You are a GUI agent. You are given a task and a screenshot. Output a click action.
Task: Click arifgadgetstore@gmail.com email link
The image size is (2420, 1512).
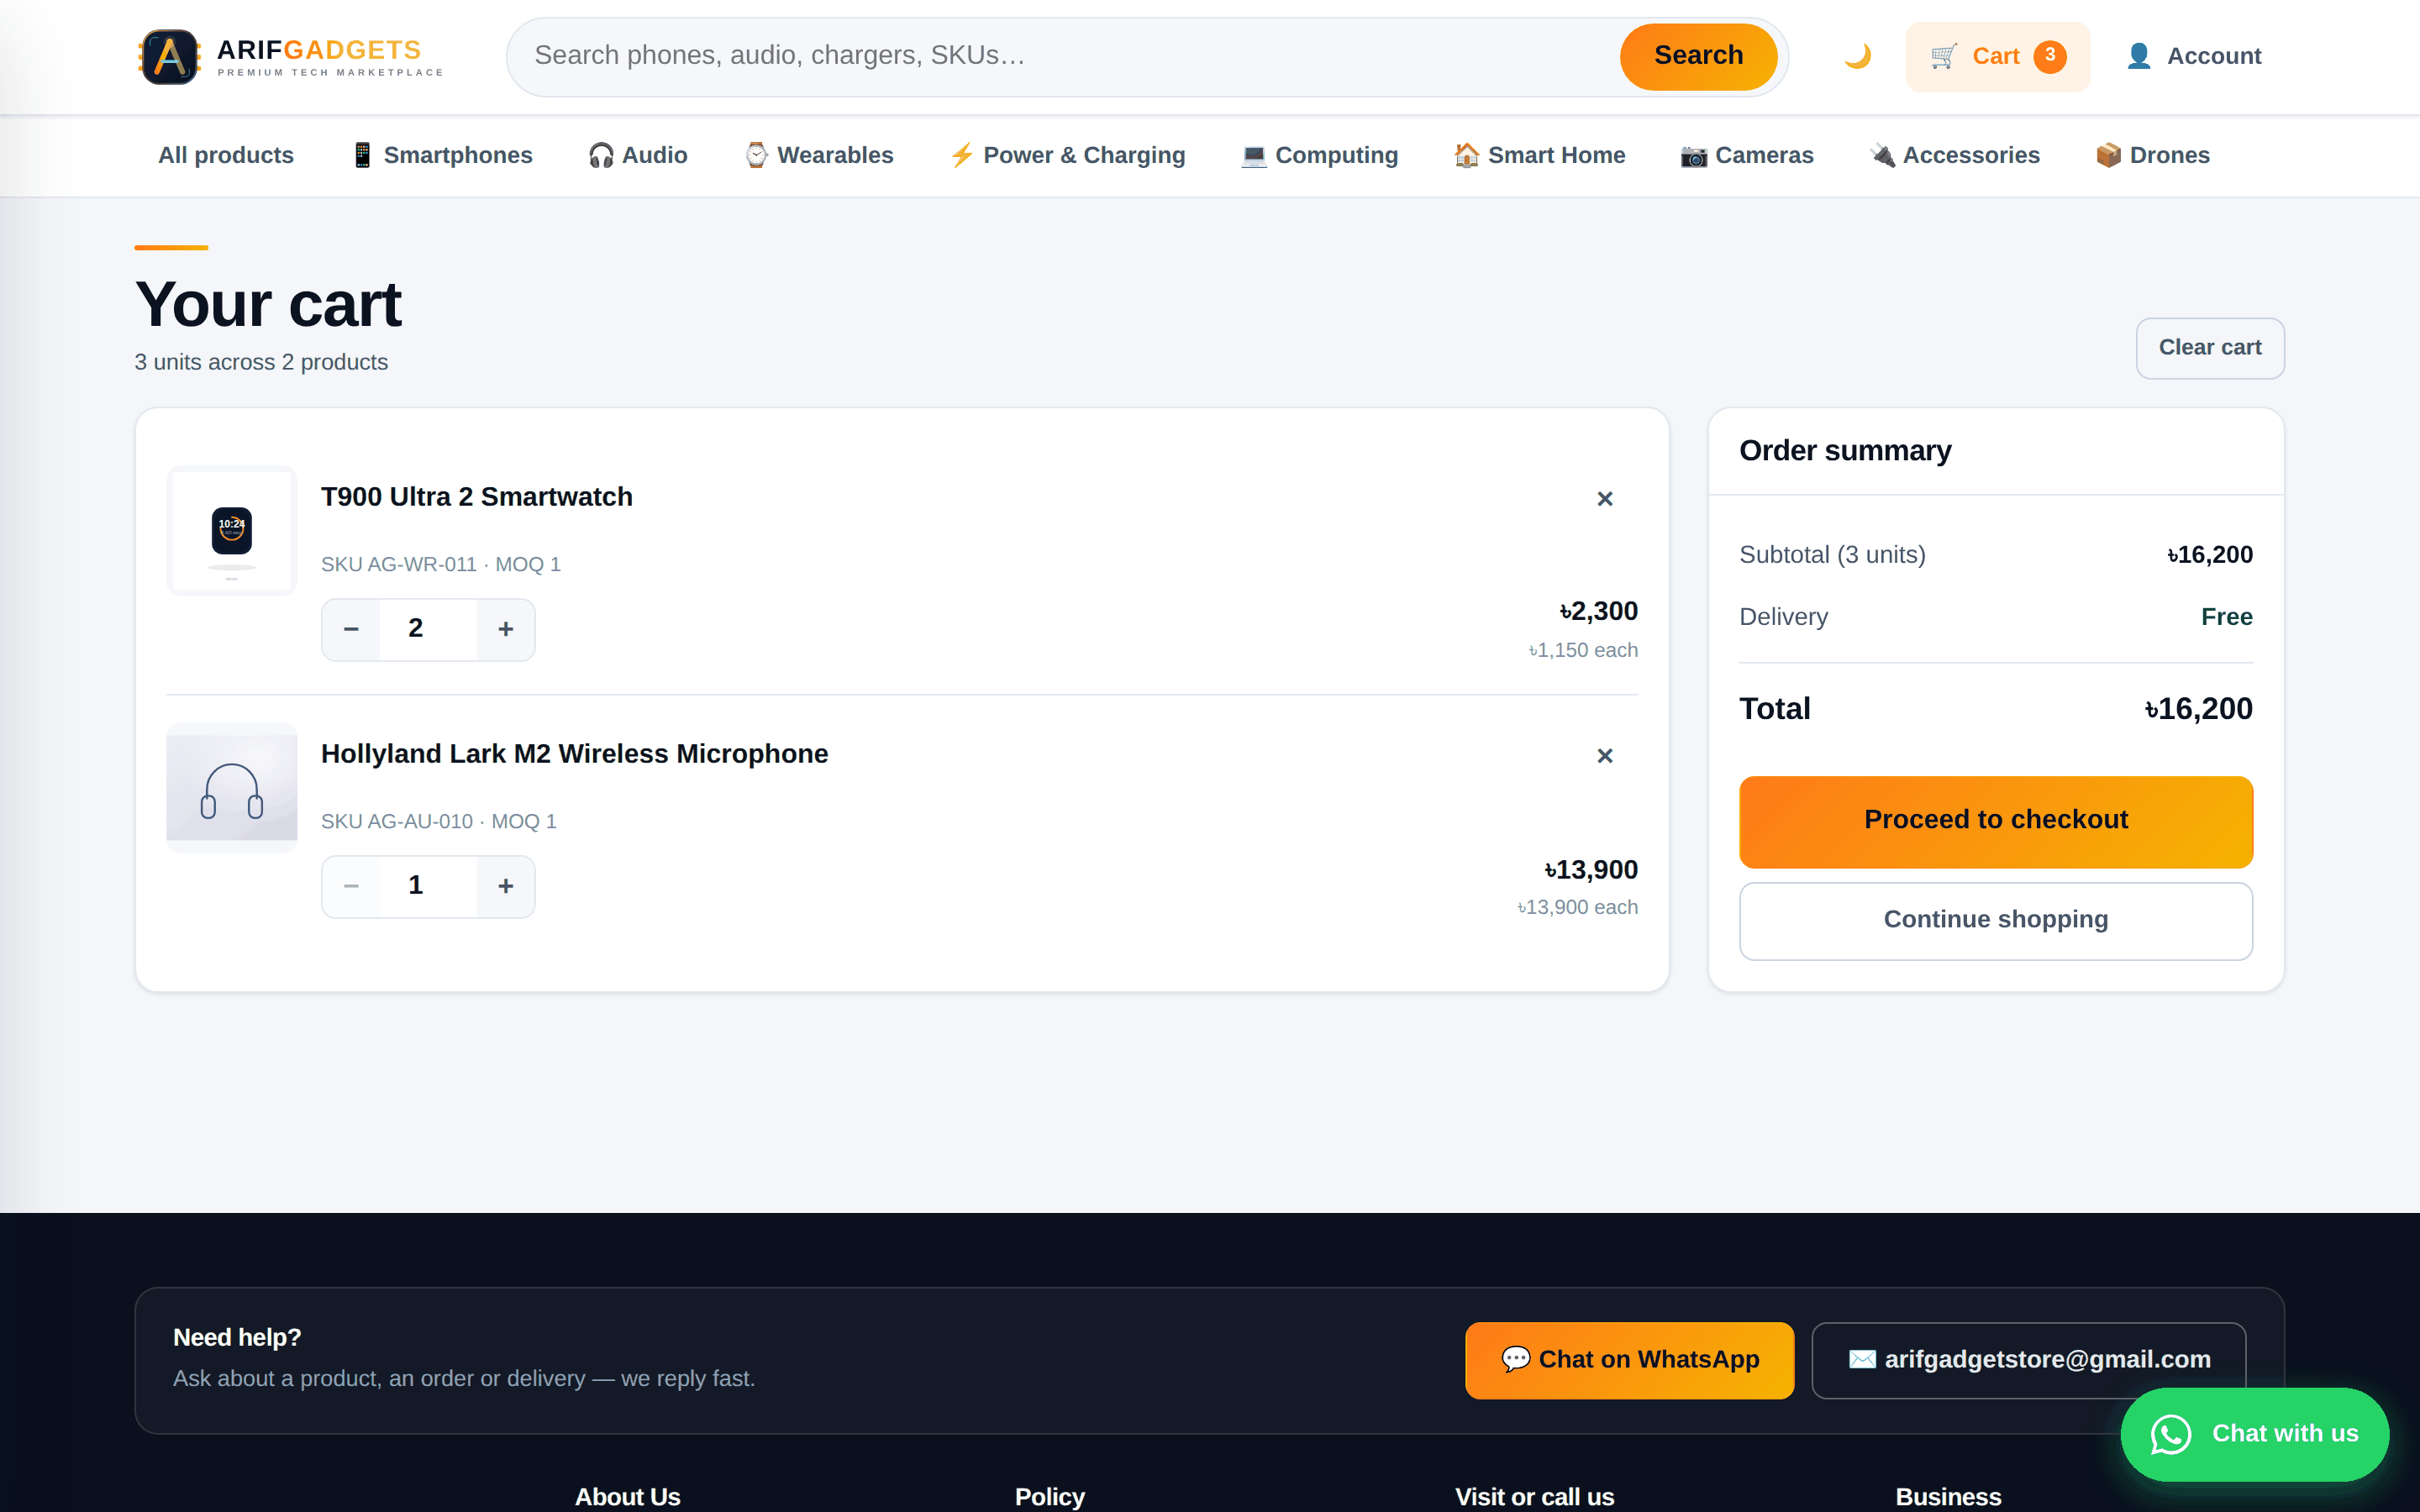click(x=2029, y=1360)
